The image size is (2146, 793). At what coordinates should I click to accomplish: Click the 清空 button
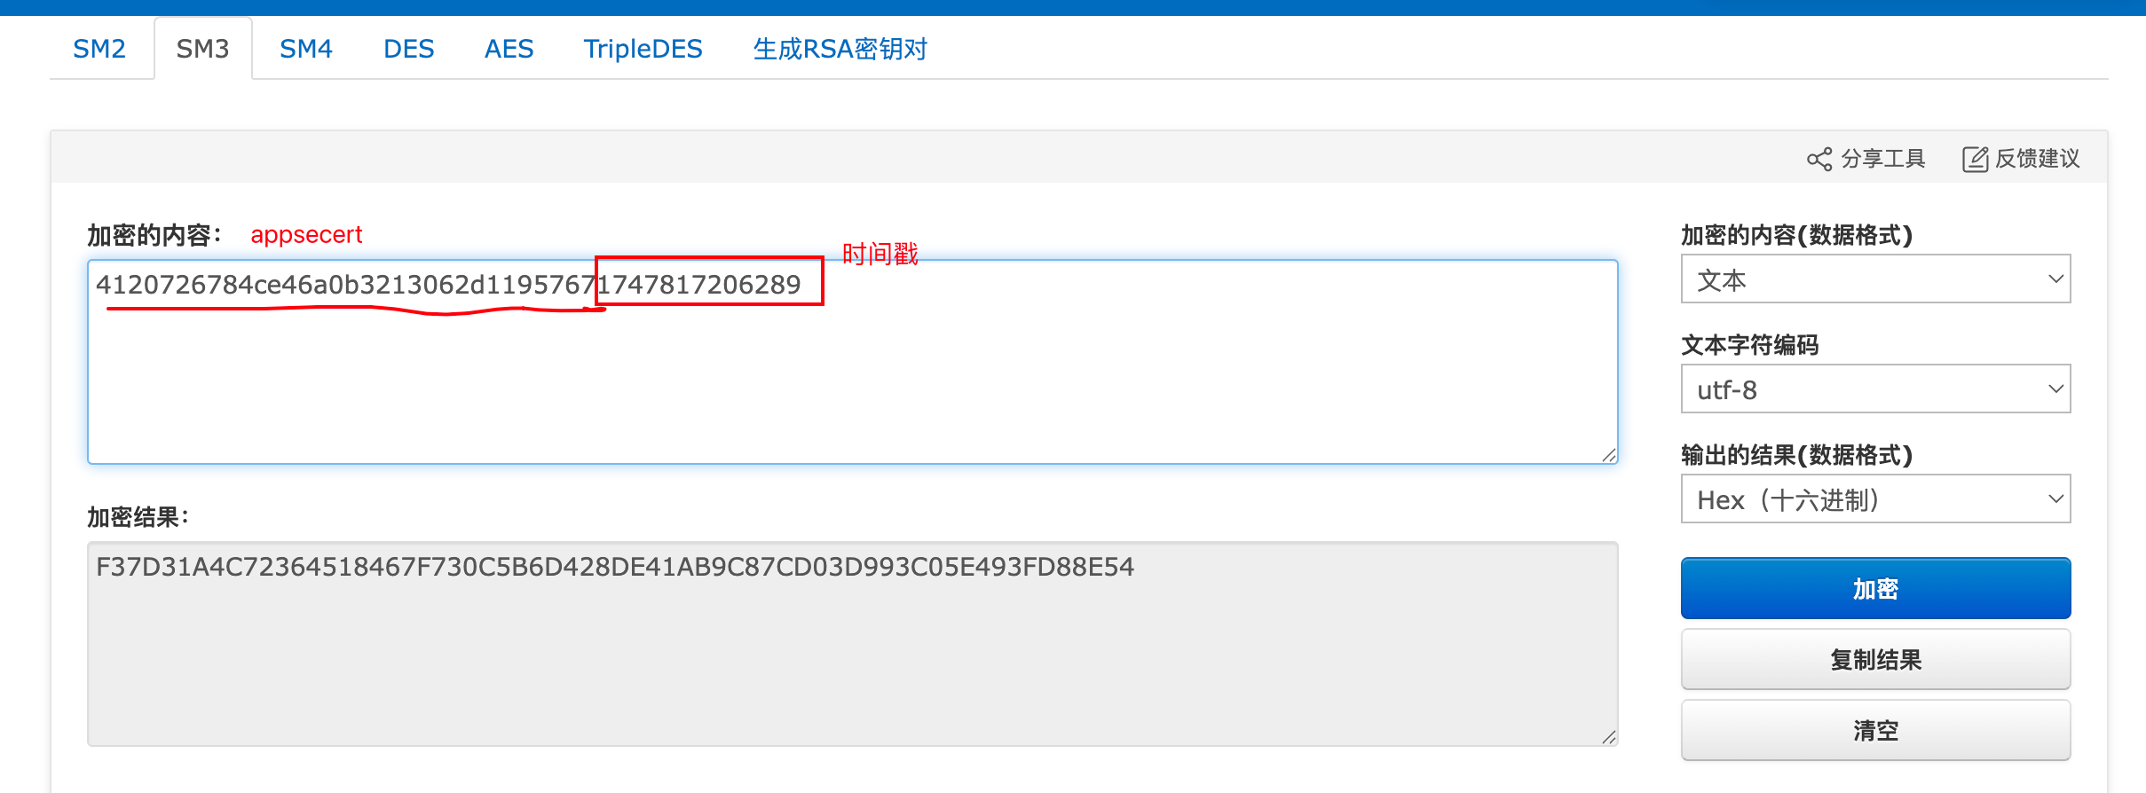tap(1875, 730)
